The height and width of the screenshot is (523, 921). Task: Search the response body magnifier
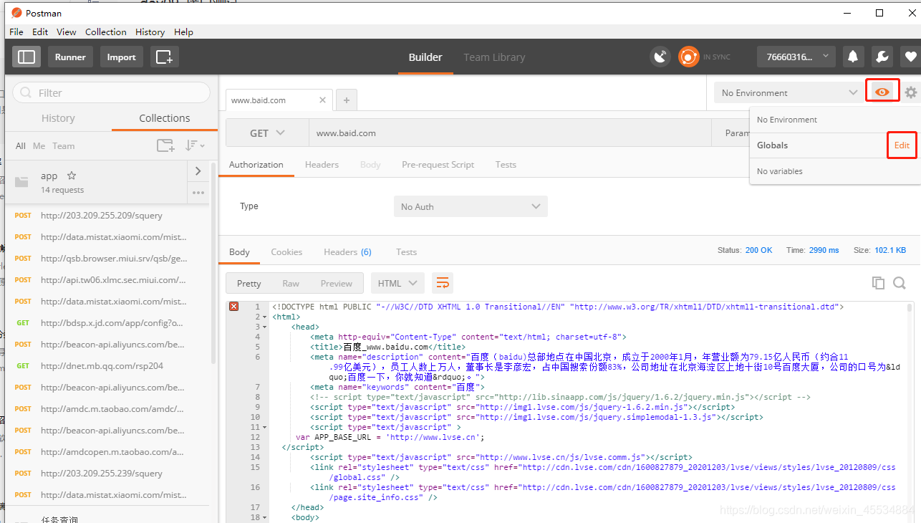[x=900, y=283]
